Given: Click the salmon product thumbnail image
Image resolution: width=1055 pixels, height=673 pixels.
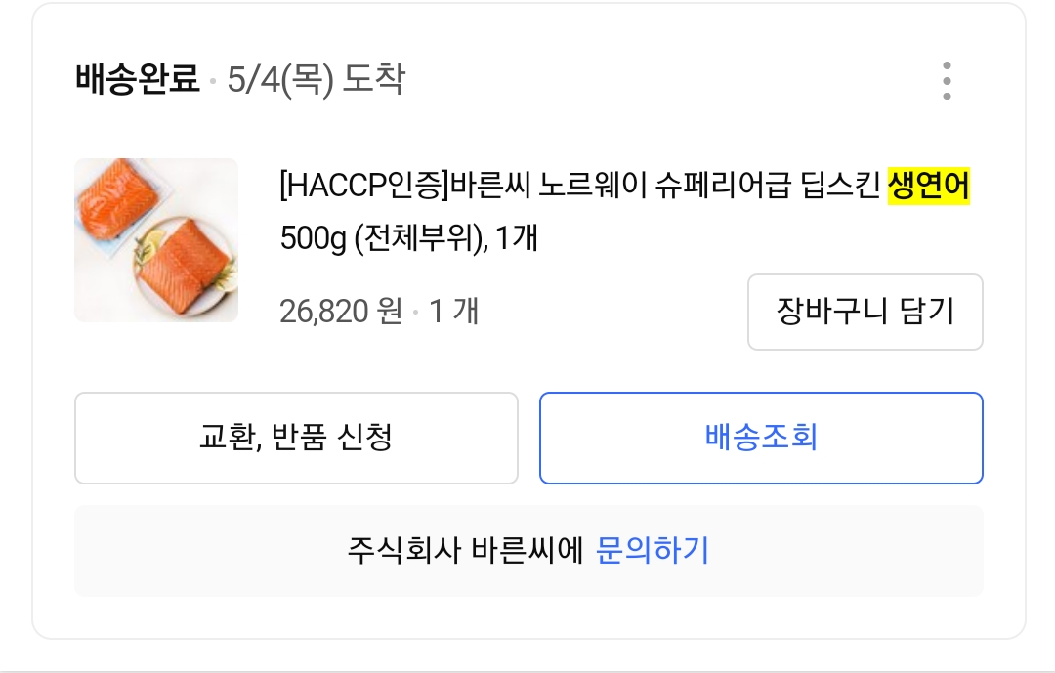Looking at the screenshot, I should pos(156,240).
